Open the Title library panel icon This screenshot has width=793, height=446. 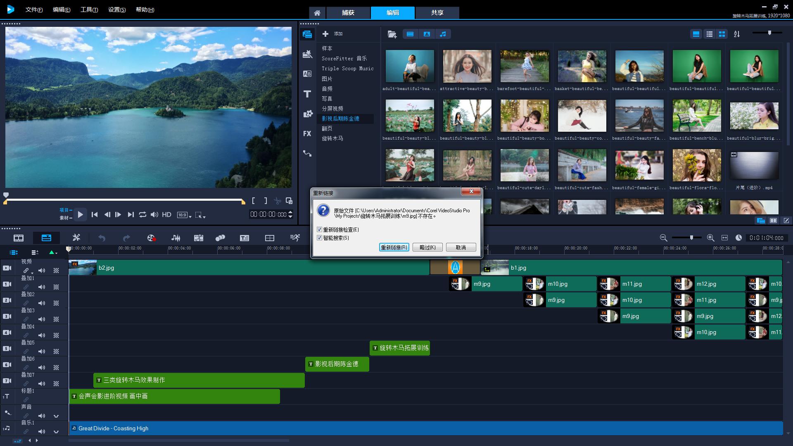[x=307, y=94]
